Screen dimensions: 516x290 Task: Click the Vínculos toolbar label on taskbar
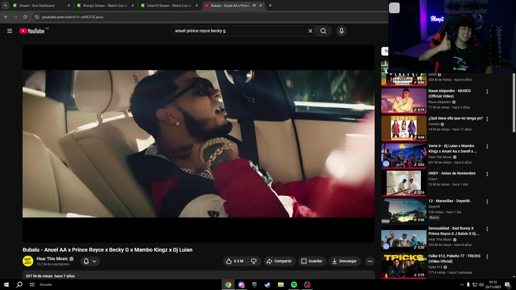click(x=46, y=285)
